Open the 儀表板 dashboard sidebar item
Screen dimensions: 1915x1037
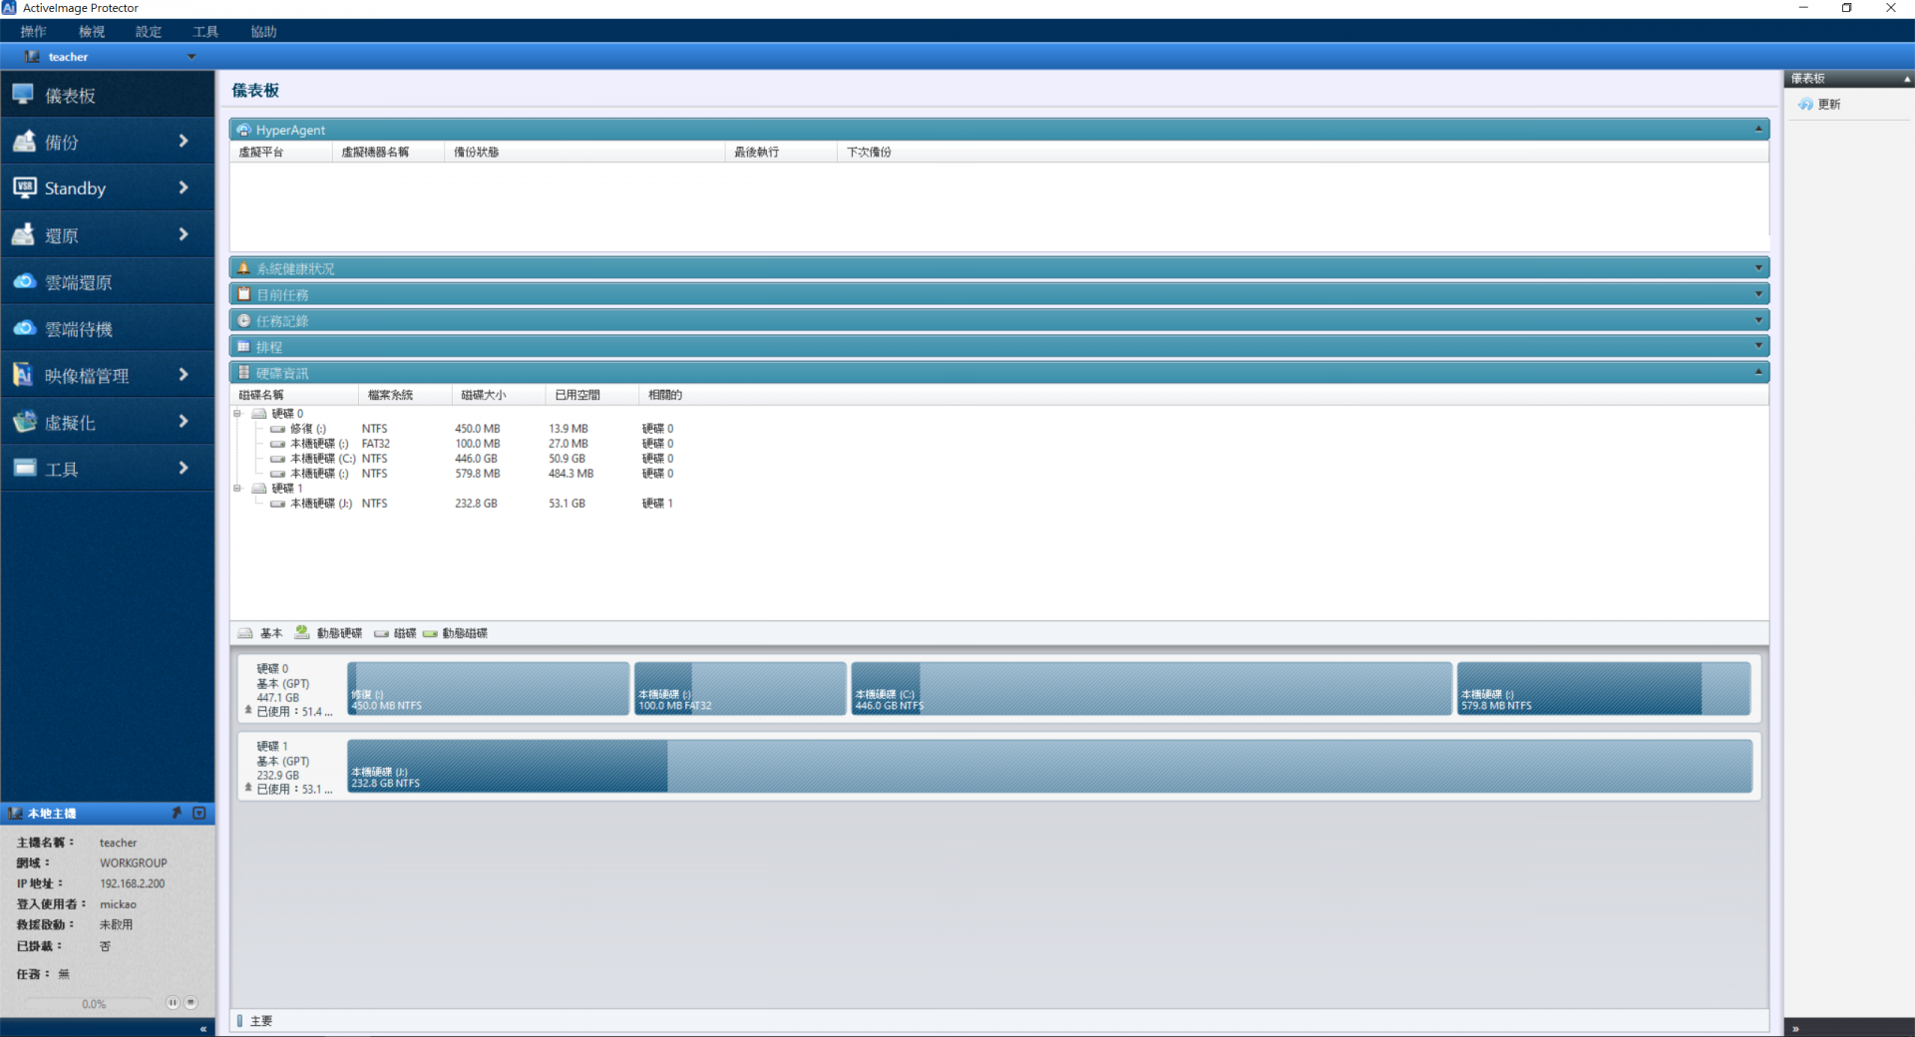pos(70,96)
